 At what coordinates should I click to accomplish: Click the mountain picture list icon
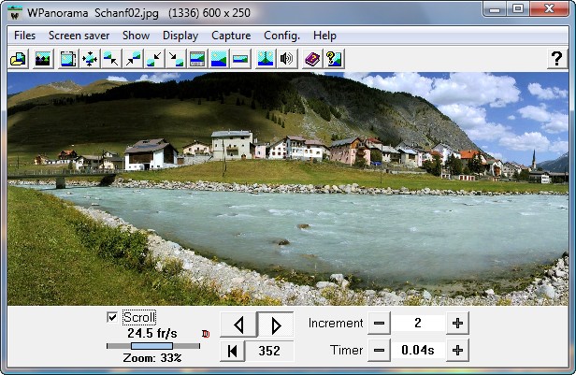pyautogui.click(x=43, y=59)
